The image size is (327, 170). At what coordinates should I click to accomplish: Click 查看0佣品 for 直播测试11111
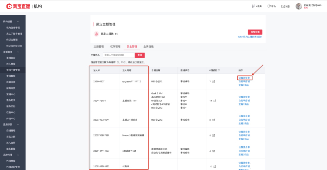[x=243, y=104]
